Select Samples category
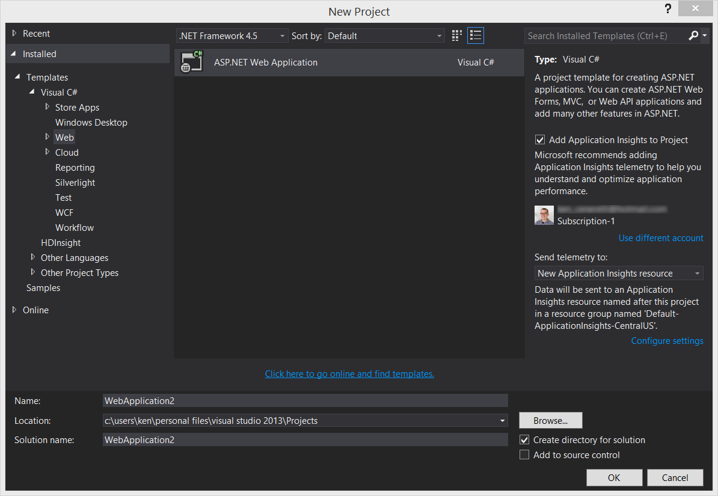718x496 pixels. pos(43,287)
